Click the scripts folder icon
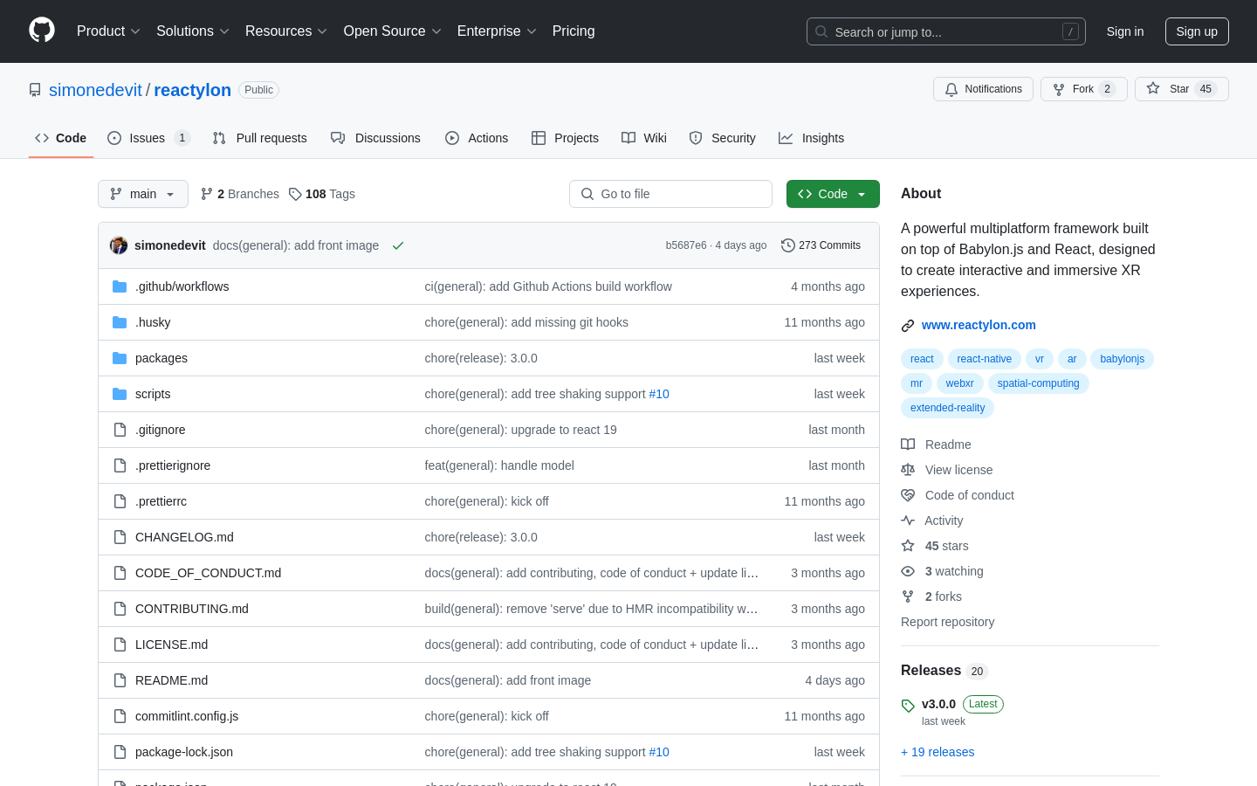Image resolution: width=1257 pixels, height=786 pixels. 120,394
